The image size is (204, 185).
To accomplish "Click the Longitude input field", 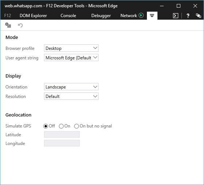I will coord(62,143).
